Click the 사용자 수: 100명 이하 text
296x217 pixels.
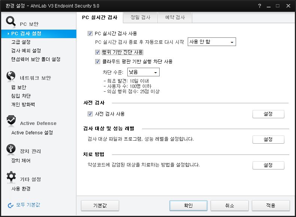pyautogui.click(x=127, y=86)
